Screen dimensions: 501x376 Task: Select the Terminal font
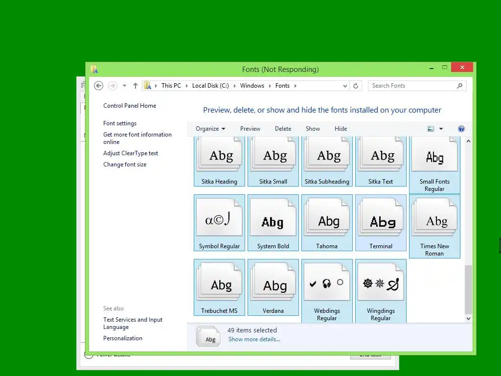pos(381,223)
